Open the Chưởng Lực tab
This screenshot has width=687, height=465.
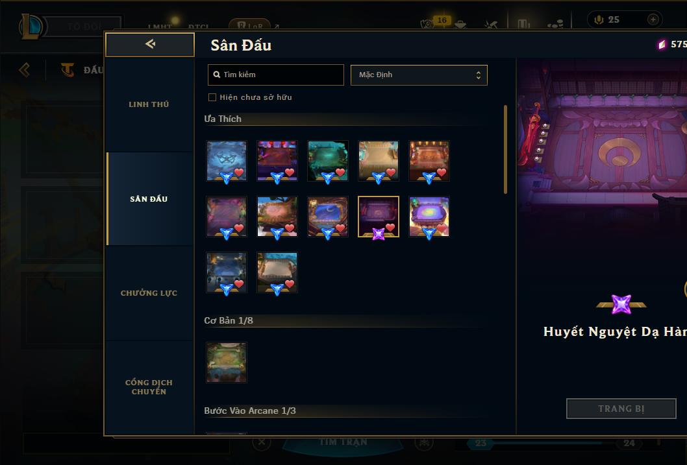(149, 293)
